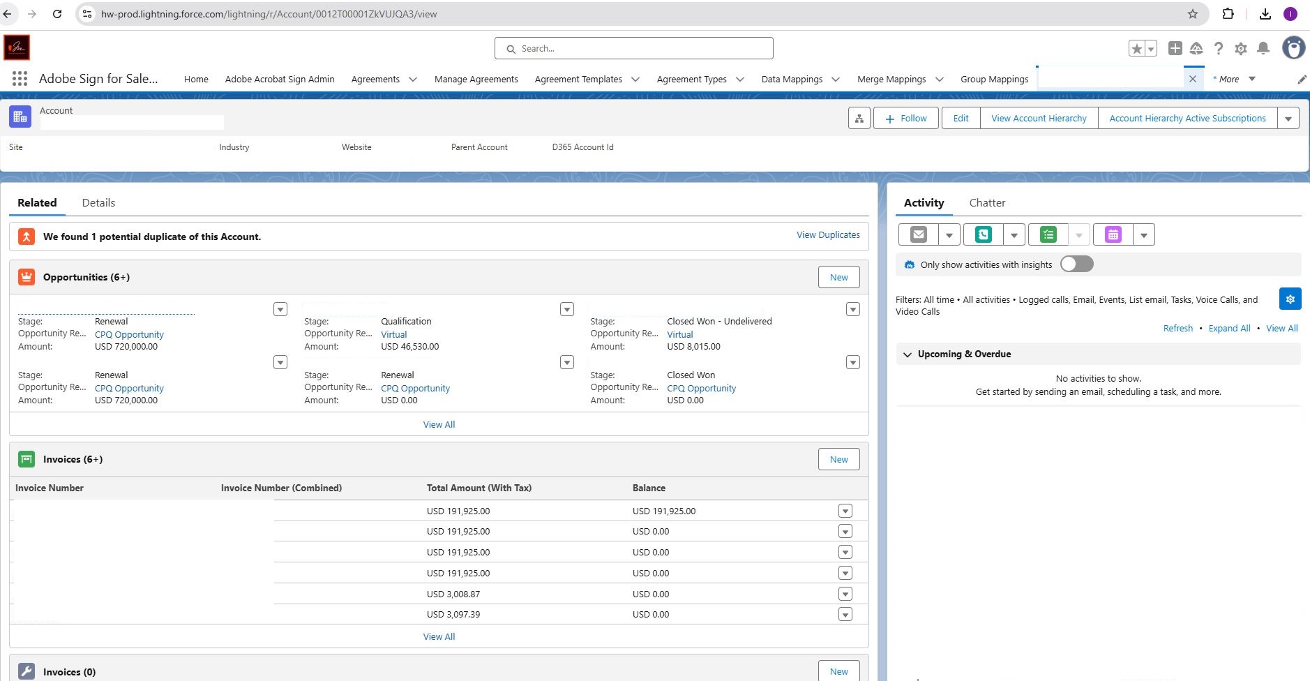Click the email activity icon

(x=919, y=235)
